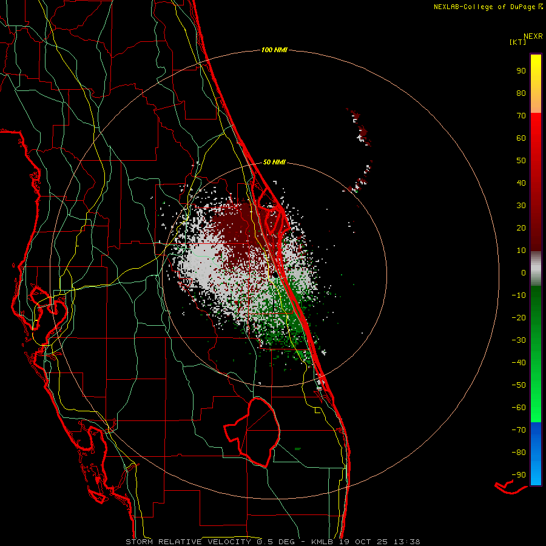This screenshot has width=546, height=546.
Task: Click the 30 value on velocity scale
Action: coord(521,206)
